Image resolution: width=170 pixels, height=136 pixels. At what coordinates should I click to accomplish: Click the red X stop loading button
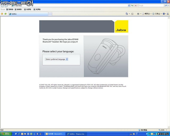click(x=136, y=6)
